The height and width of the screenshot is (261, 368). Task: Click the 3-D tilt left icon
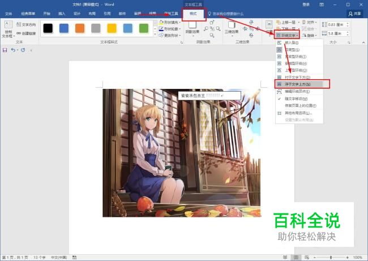pyautogui.click(x=245, y=29)
